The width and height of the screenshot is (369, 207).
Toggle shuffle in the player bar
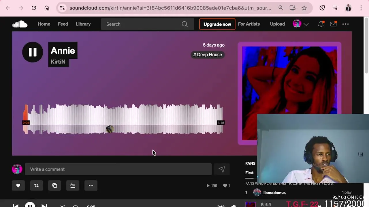pyautogui.click(x=62, y=206)
